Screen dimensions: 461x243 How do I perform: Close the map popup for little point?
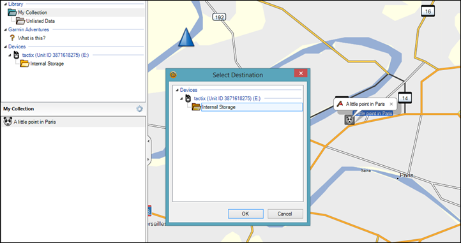(x=391, y=104)
